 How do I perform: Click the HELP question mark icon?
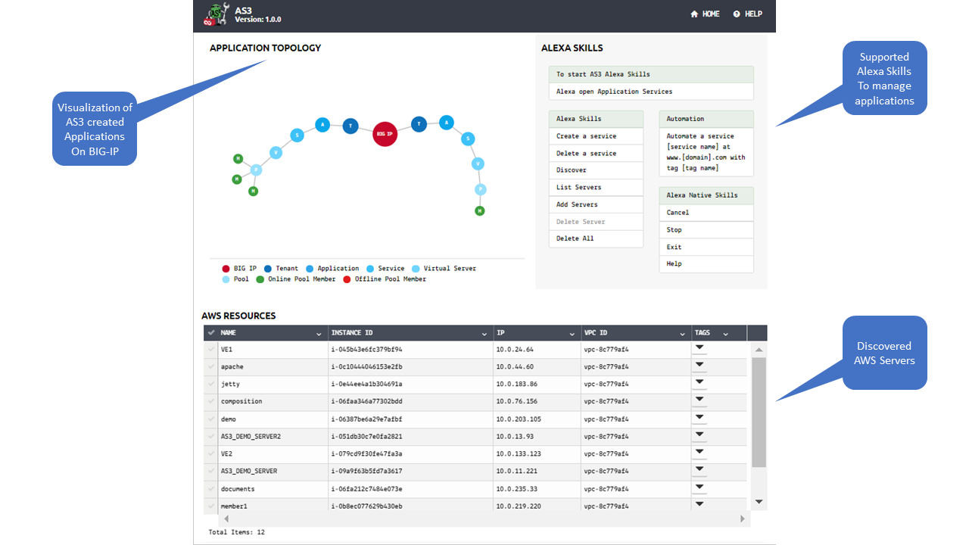pyautogui.click(x=736, y=14)
